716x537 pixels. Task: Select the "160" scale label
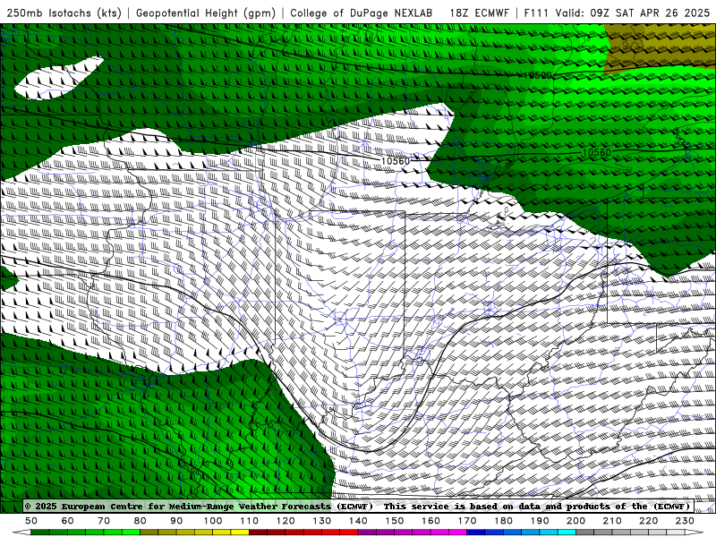430,521
